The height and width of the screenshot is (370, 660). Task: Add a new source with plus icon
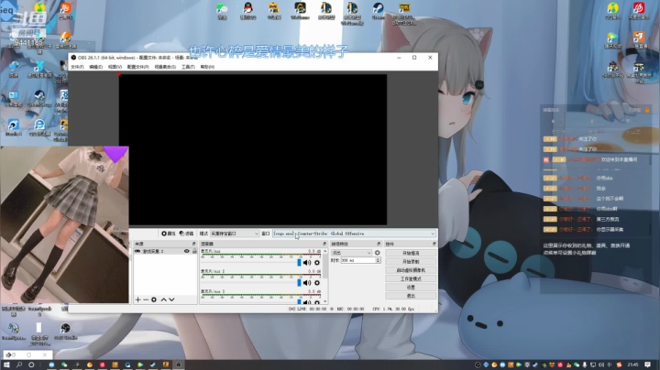click(x=138, y=299)
